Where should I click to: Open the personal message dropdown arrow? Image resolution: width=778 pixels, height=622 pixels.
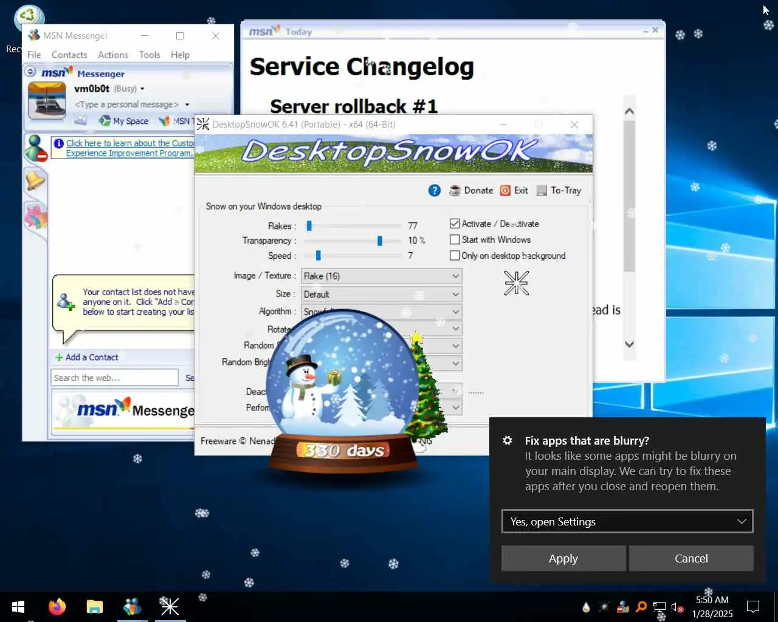point(187,104)
